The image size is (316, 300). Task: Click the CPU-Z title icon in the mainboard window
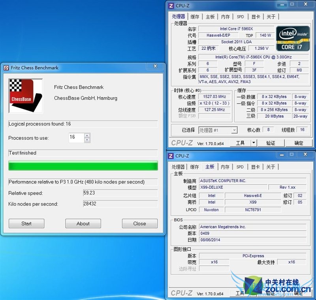click(171, 156)
